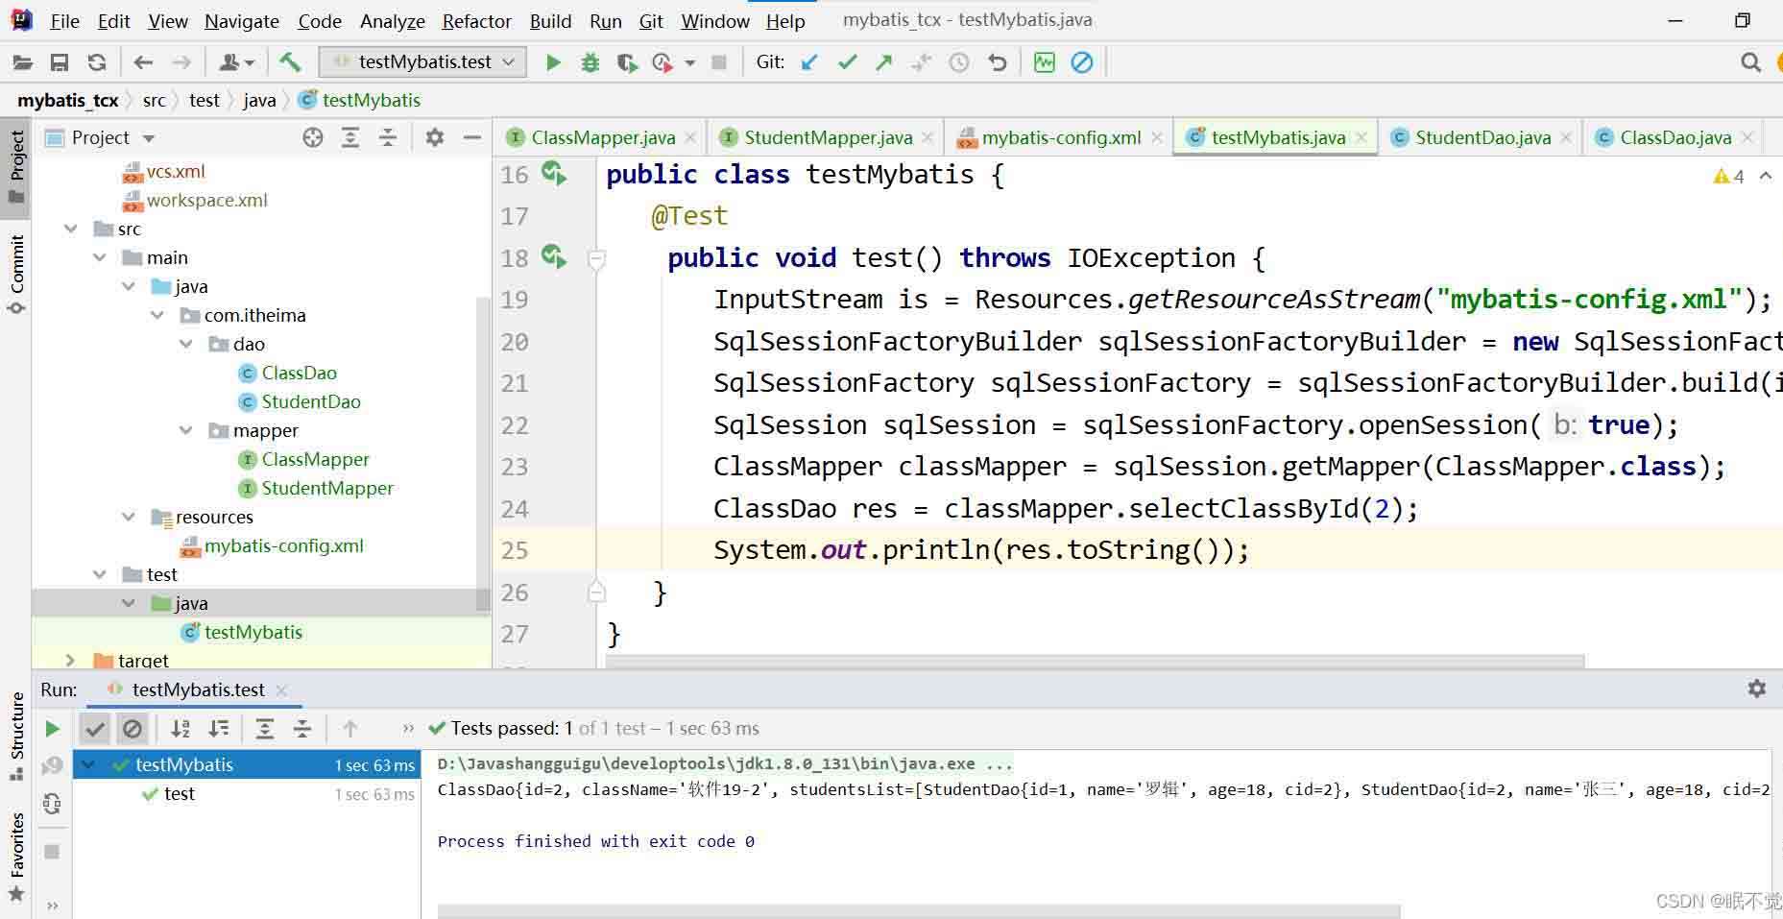The width and height of the screenshot is (1783, 919).
Task: Select ClassDao in project tree
Action: pos(299,373)
